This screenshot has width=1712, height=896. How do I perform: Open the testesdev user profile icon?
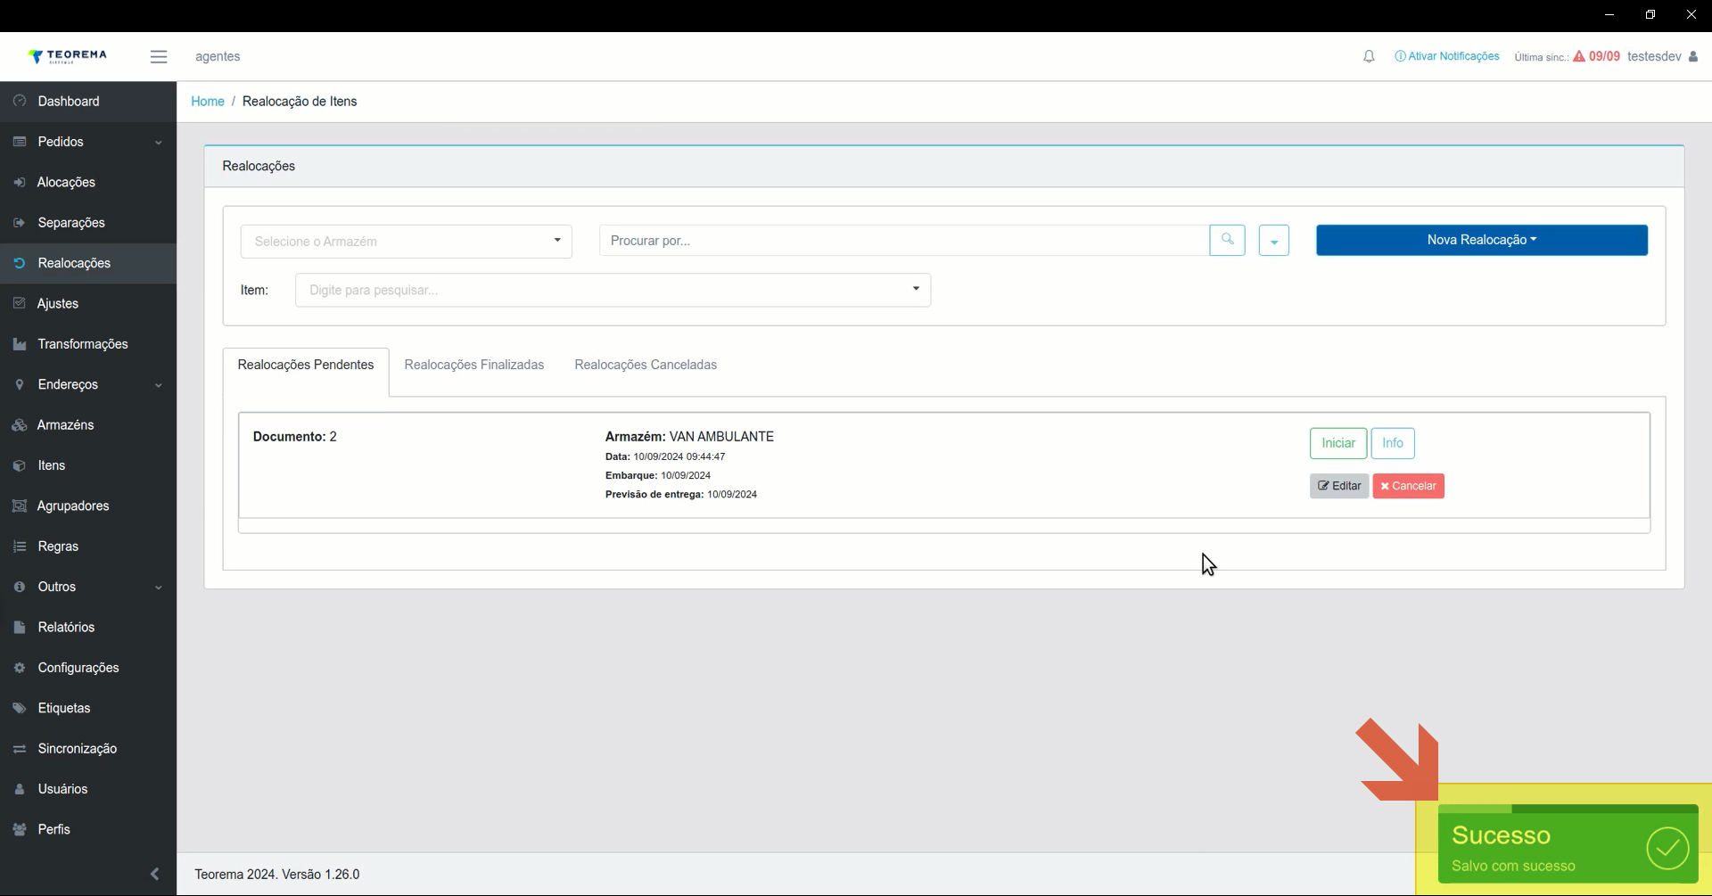click(1693, 56)
